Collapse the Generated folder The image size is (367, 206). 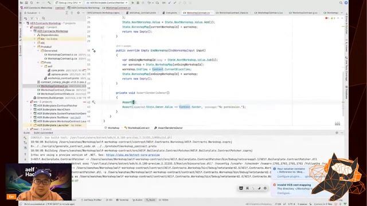pyautogui.click(x=38, y=51)
